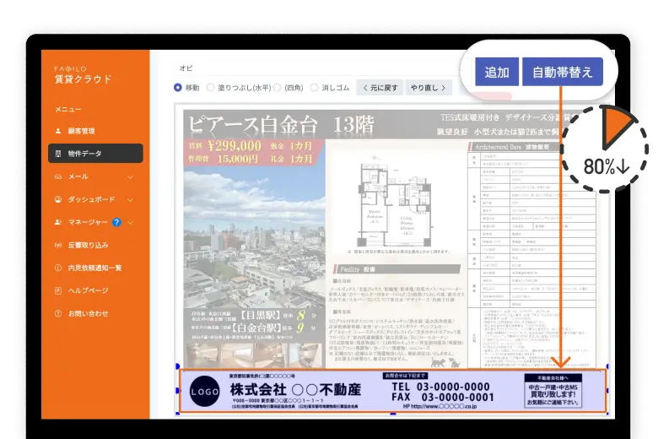Screen dimensions: 658x439
Task: Click the blue help badge beside マネージャー
Action: [x=116, y=222]
